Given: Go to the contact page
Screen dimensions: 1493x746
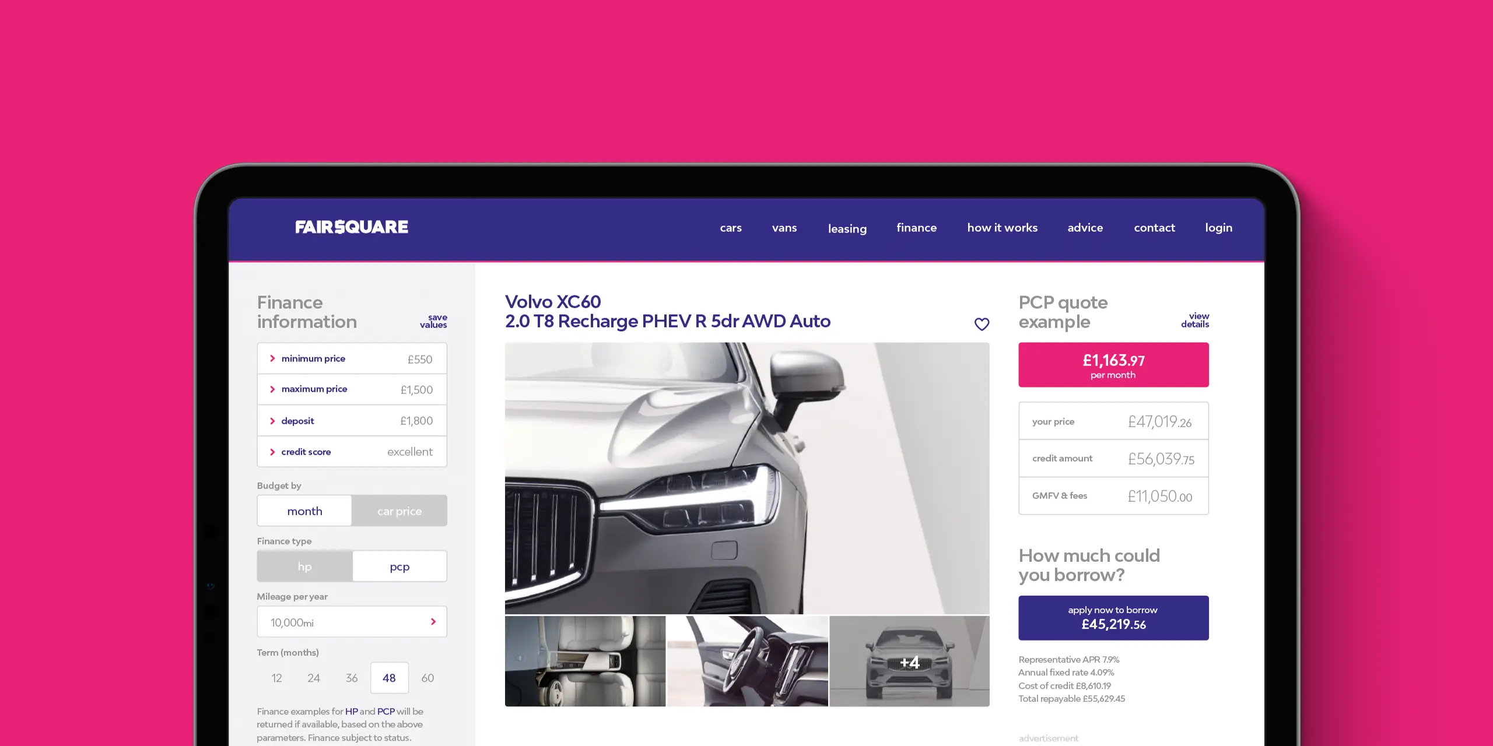Looking at the screenshot, I should pyautogui.click(x=1155, y=228).
